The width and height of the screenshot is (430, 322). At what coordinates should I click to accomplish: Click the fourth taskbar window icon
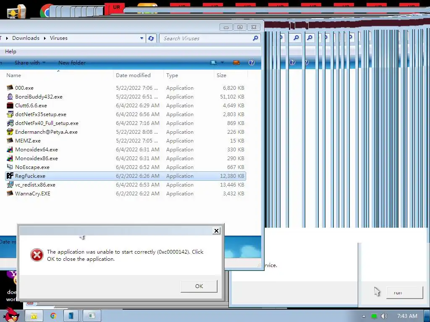pos(92,316)
